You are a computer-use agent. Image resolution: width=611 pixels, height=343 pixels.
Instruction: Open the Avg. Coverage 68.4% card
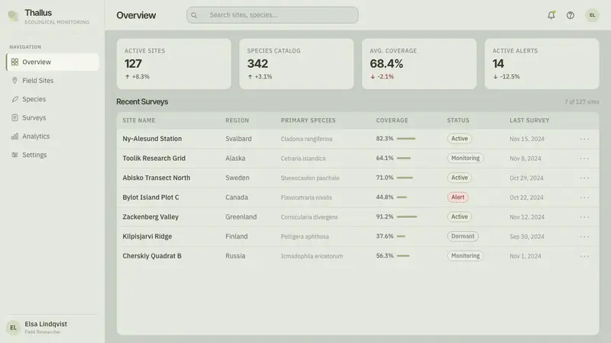tap(419, 64)
